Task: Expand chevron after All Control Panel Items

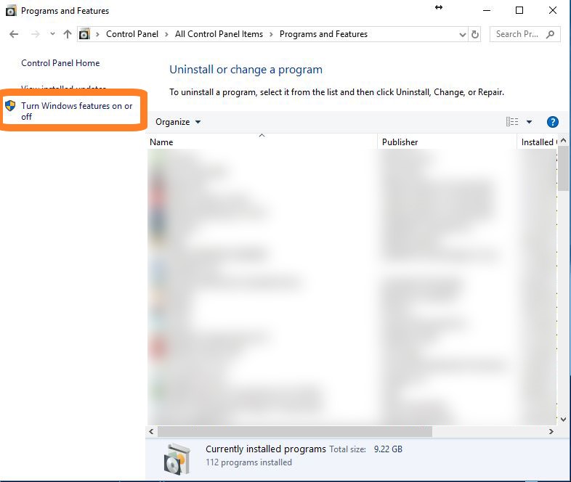Action: point(271,35)
